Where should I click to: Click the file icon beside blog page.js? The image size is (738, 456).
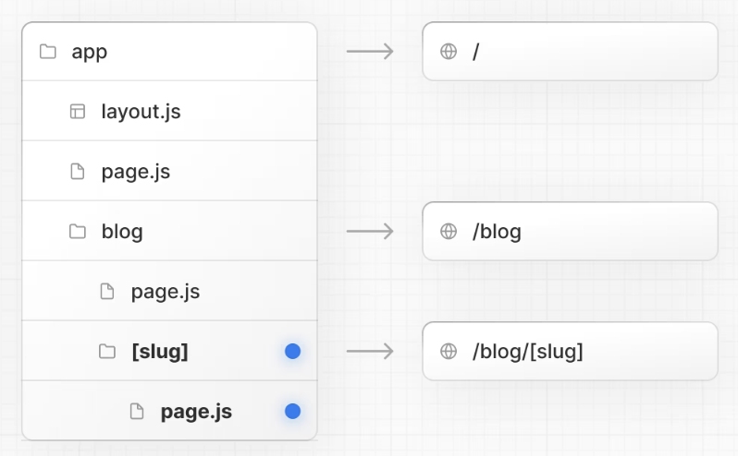107,292
